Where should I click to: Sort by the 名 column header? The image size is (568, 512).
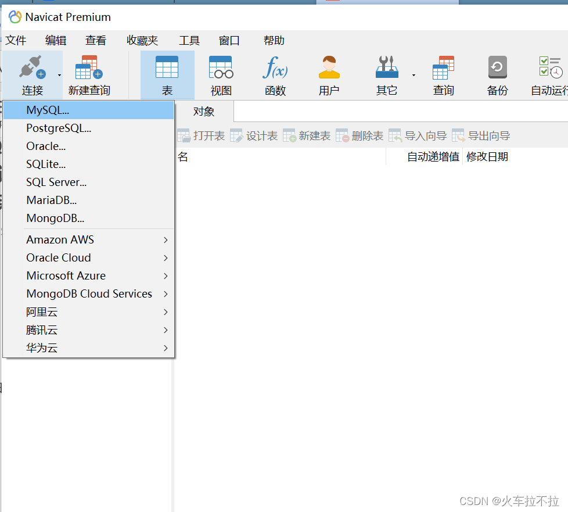point(281,157)
